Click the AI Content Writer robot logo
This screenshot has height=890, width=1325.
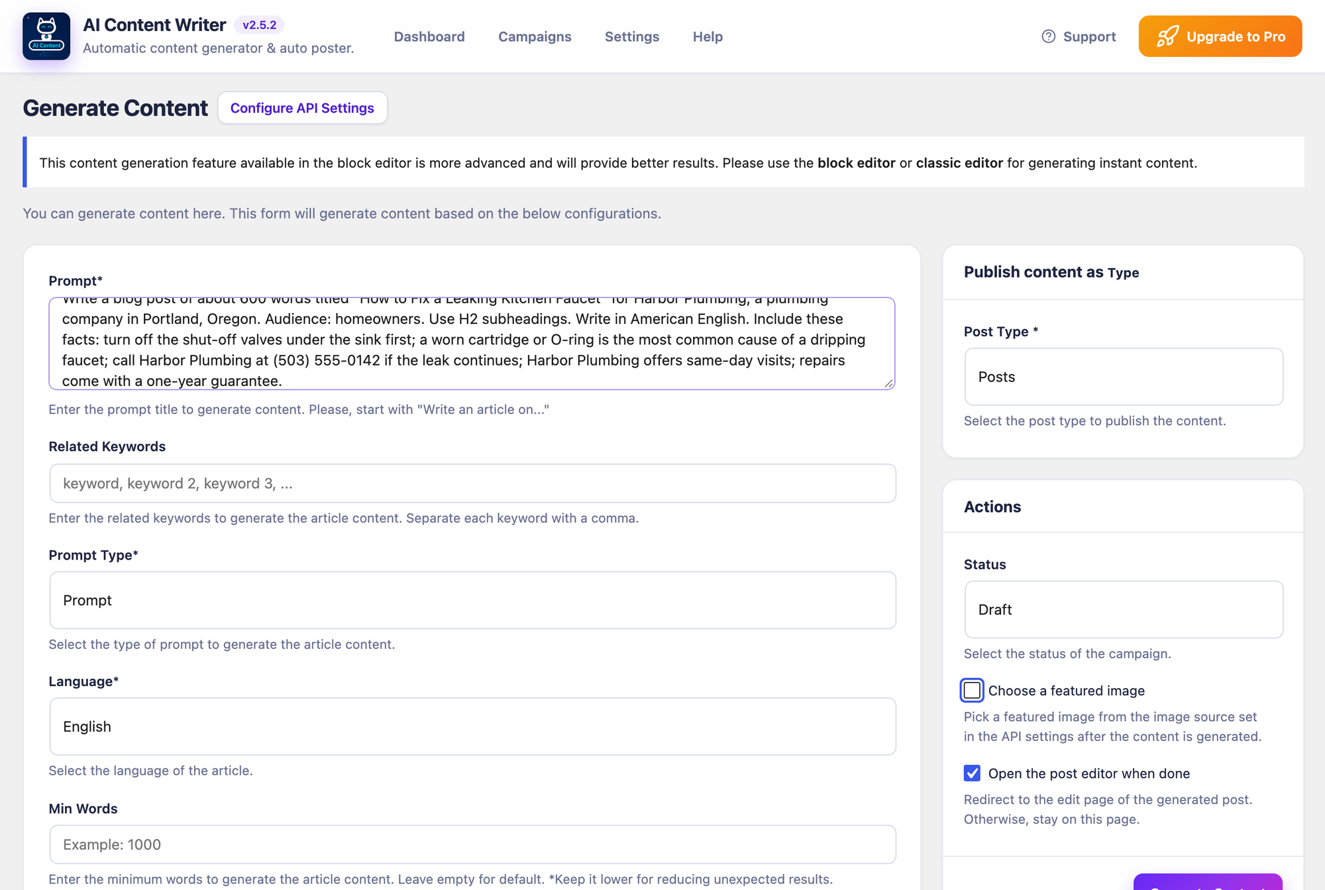click(46, 36)
